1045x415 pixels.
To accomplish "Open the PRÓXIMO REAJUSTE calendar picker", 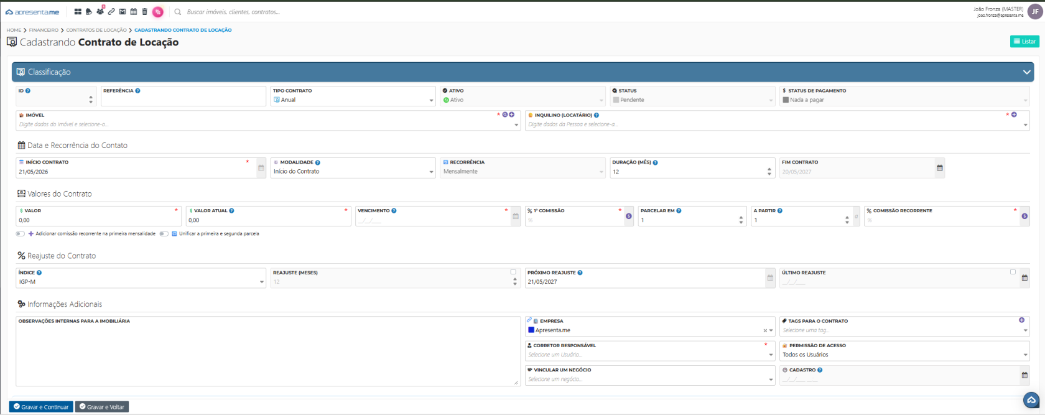I will click(770, 278).
